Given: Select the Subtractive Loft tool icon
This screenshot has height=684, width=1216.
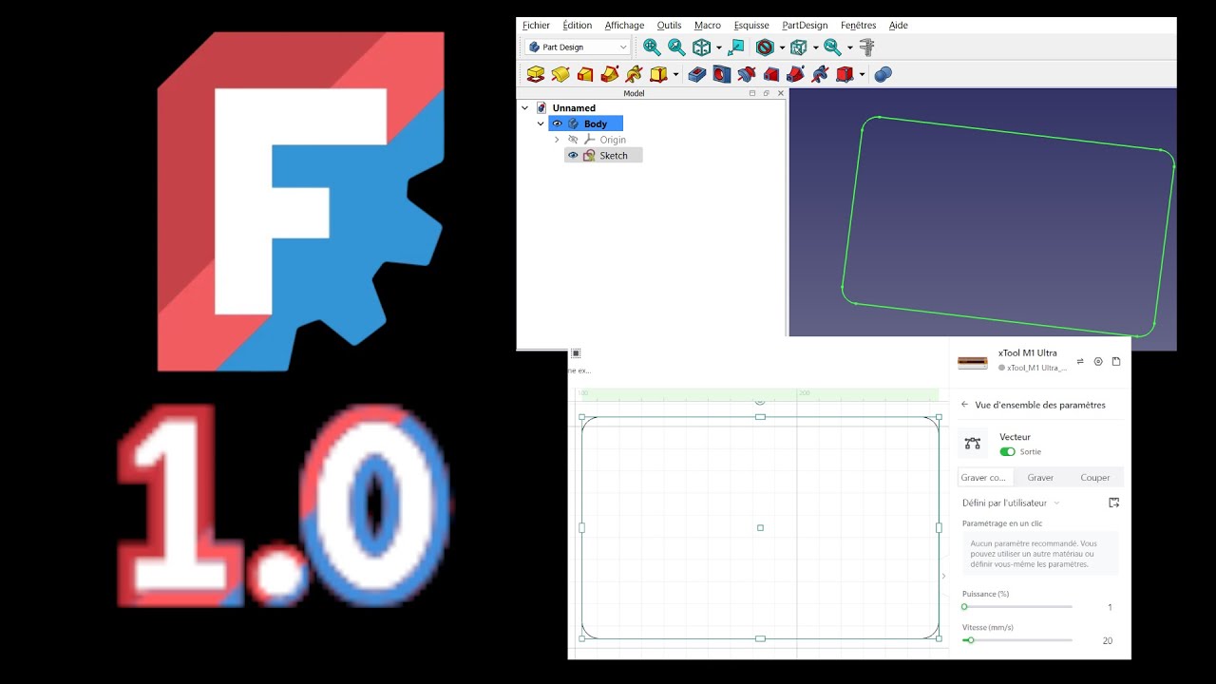Looking at the screenshot, I should tap(771, 74).
